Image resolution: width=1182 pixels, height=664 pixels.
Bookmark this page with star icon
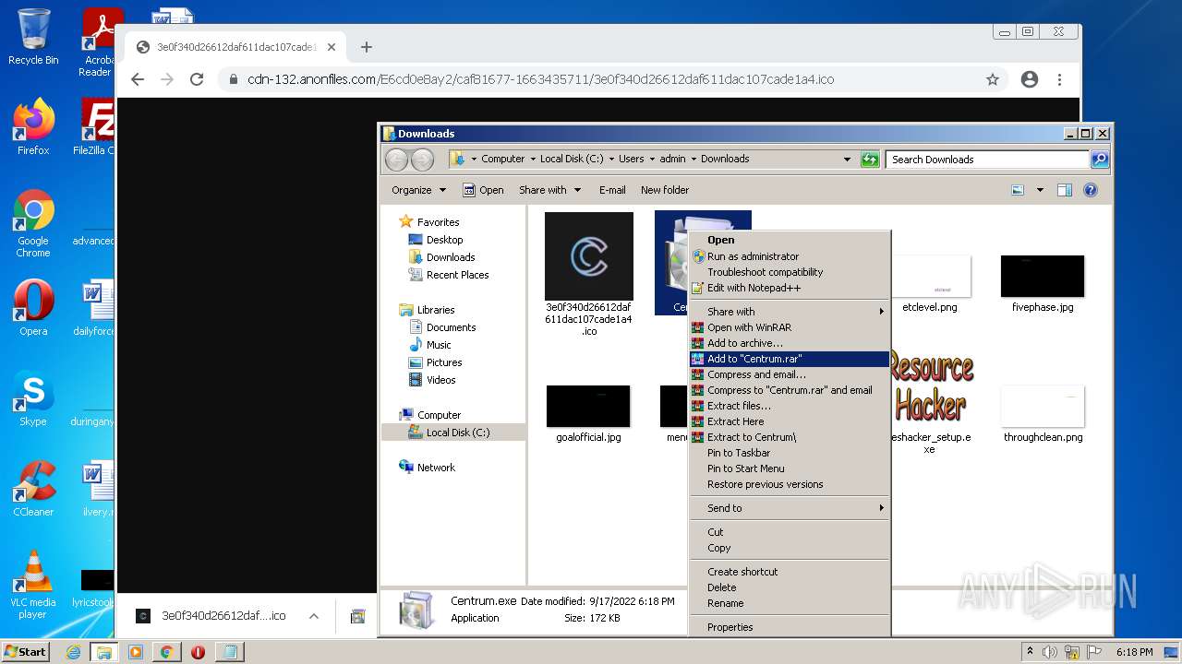(993, 79)
